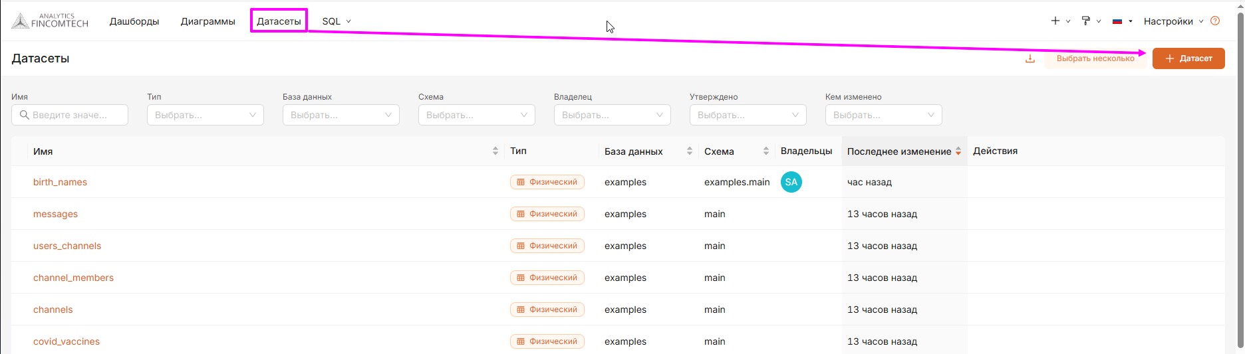Toggle sort on База данных column
This screenshot has width=1245, height=354.
pos(689,151)
